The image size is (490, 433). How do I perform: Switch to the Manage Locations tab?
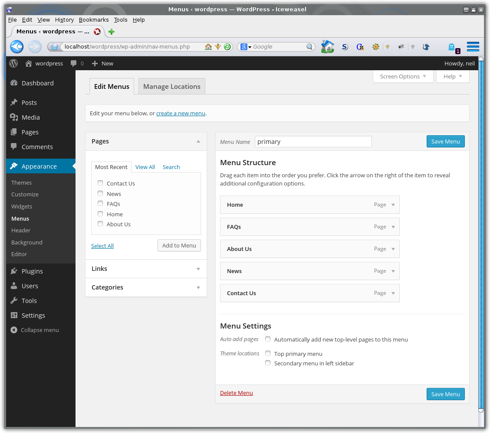[x=171, y=87]
